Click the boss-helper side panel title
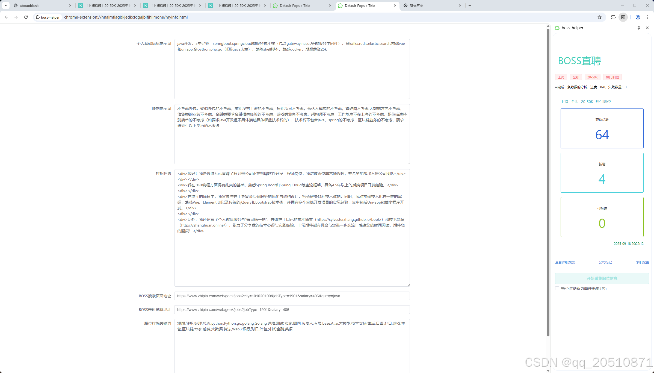 point(572,28)
